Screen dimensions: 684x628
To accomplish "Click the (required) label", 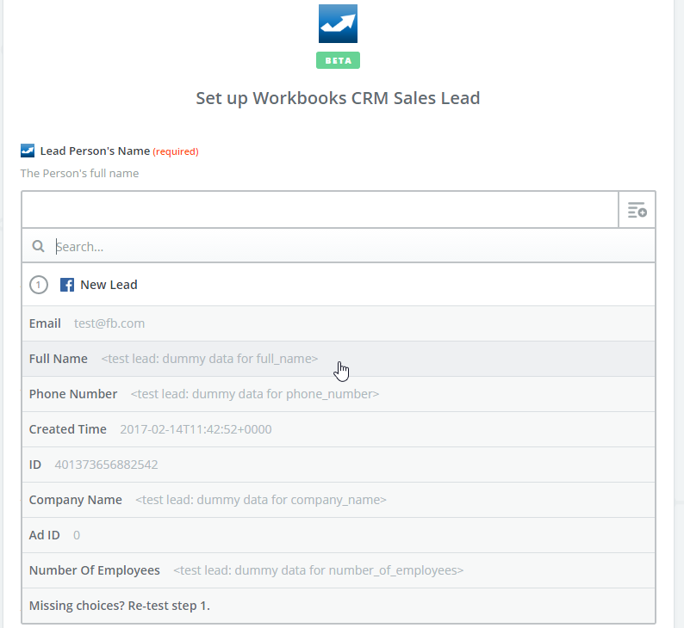I will (176, 151).
